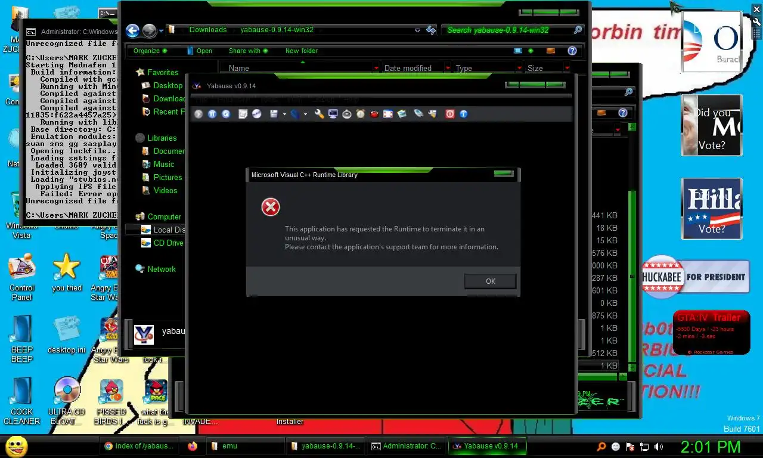763x458 pixels.
Task: Open the Date modified column filter dropdown
Action: [448, 69]
